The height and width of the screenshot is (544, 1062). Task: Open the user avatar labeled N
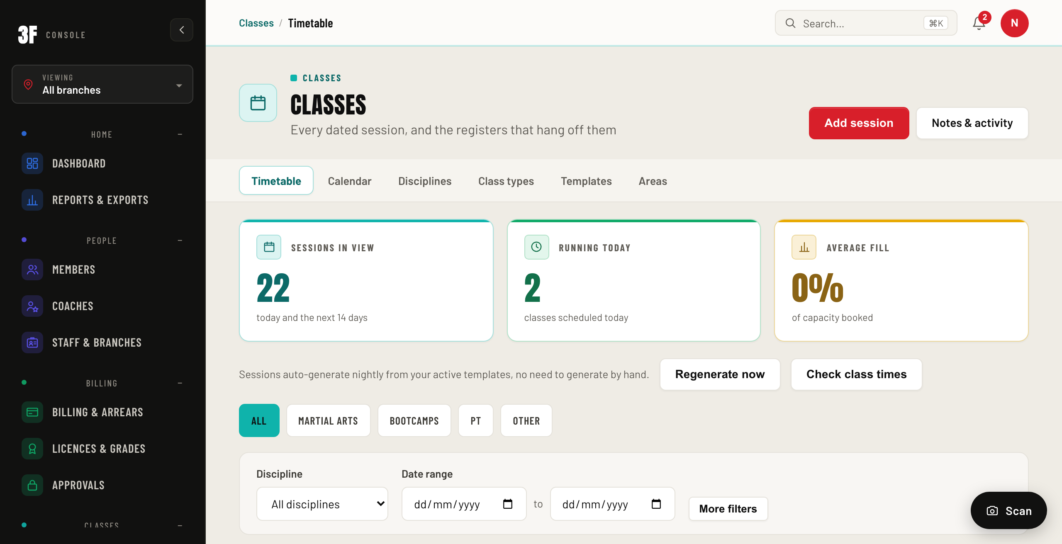pos(1014,23)
